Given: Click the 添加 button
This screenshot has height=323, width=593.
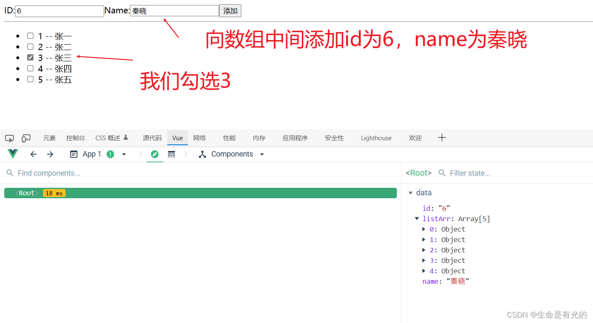Looking at the screenshot, I should coord(230,11).
